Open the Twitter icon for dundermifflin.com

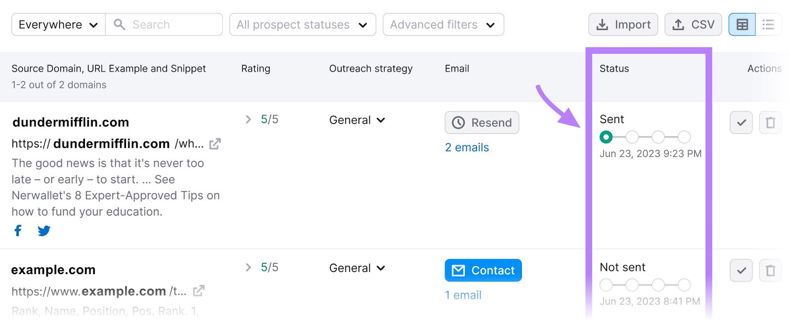pyautogui.click(x=44, y=230)
